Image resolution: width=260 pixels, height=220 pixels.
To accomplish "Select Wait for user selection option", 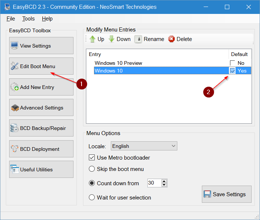I will (x=92, y=197).
